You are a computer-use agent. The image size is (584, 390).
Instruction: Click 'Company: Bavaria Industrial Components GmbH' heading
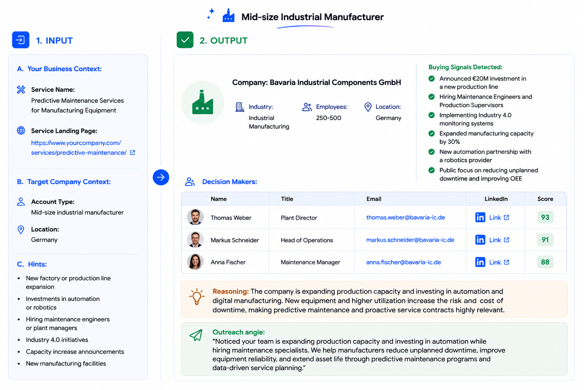[x=317, y=82]
